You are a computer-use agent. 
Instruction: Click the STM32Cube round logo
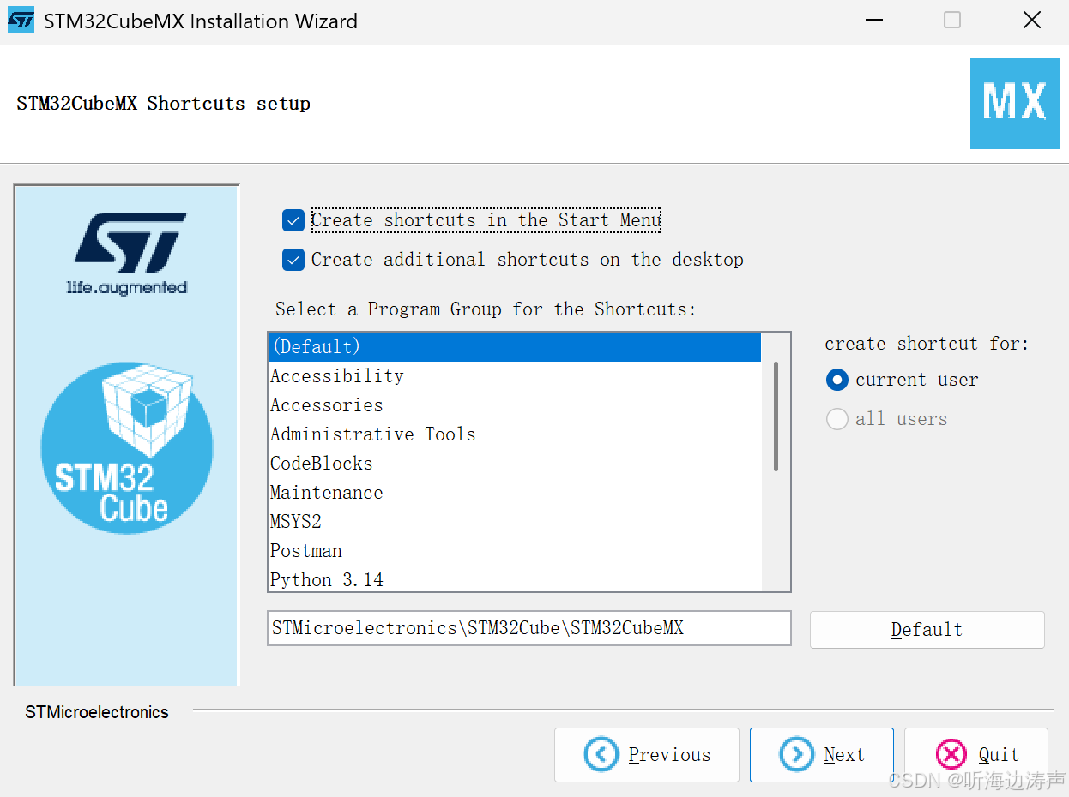[127, 448]
